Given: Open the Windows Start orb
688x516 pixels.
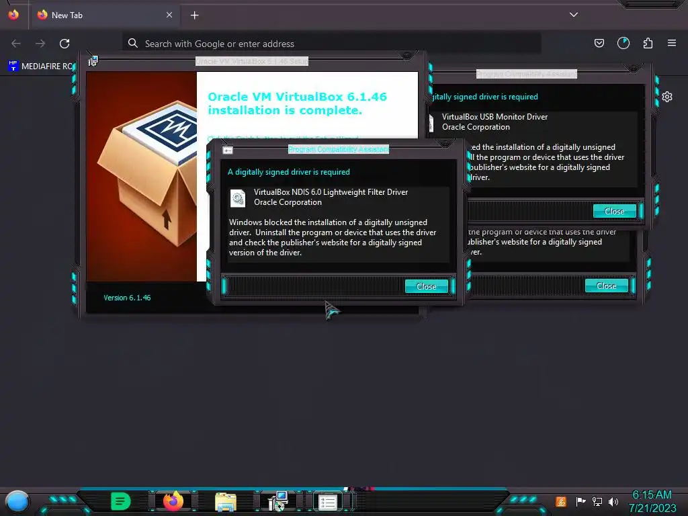Looking at the screenshot, I should 17,501.
